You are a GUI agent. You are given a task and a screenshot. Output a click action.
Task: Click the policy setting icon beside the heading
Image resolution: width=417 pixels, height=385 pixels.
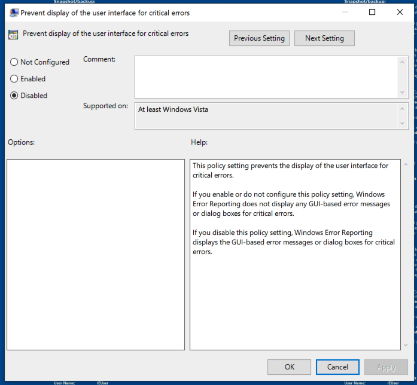click(13, 35)
